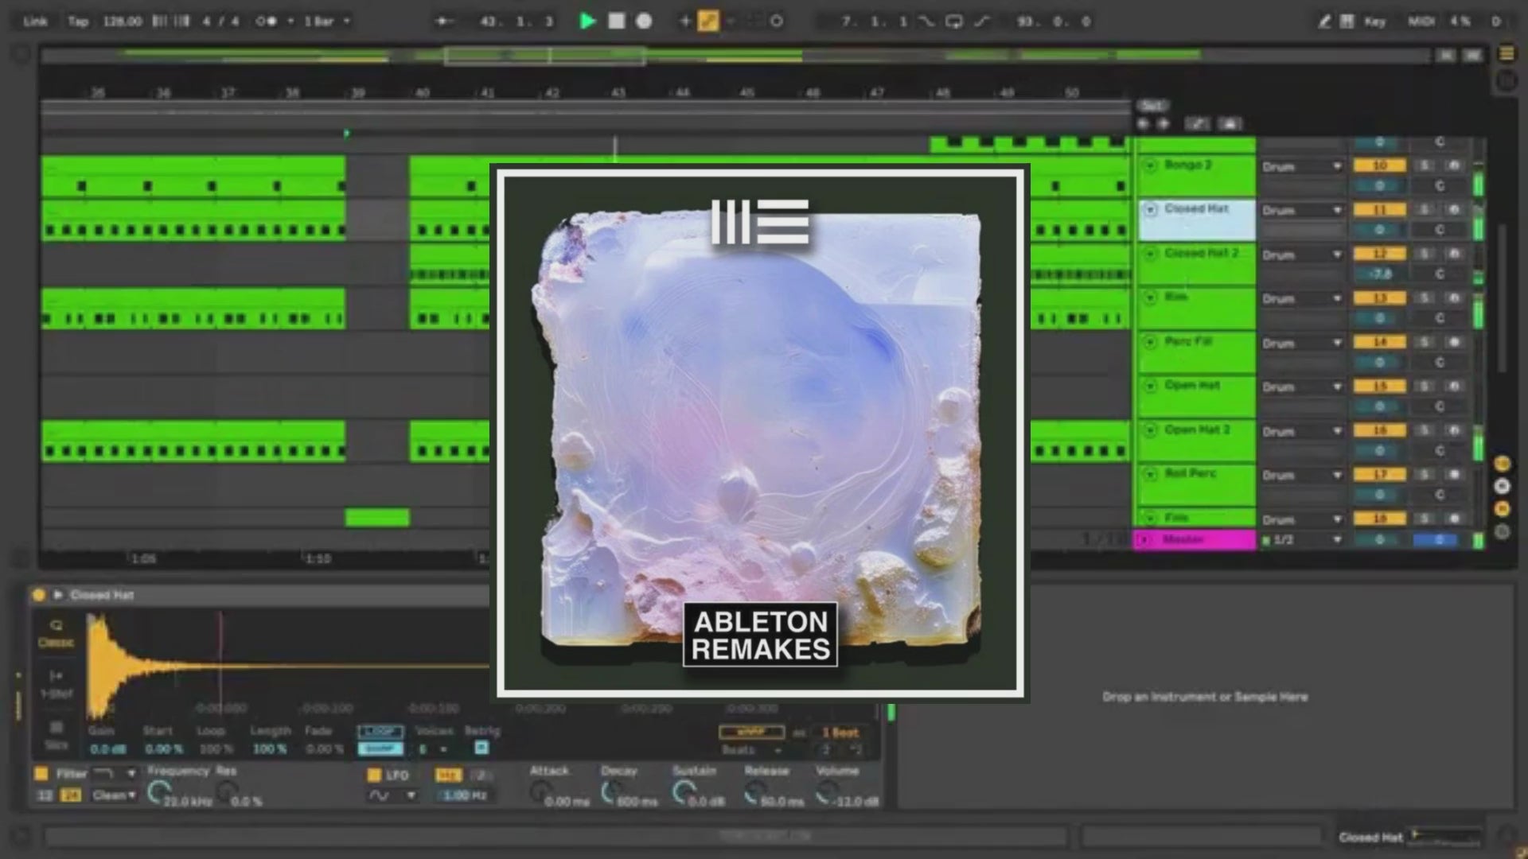1528x859 pixels.
Task: Click the Tap tempo button
Action: [78, 21]
